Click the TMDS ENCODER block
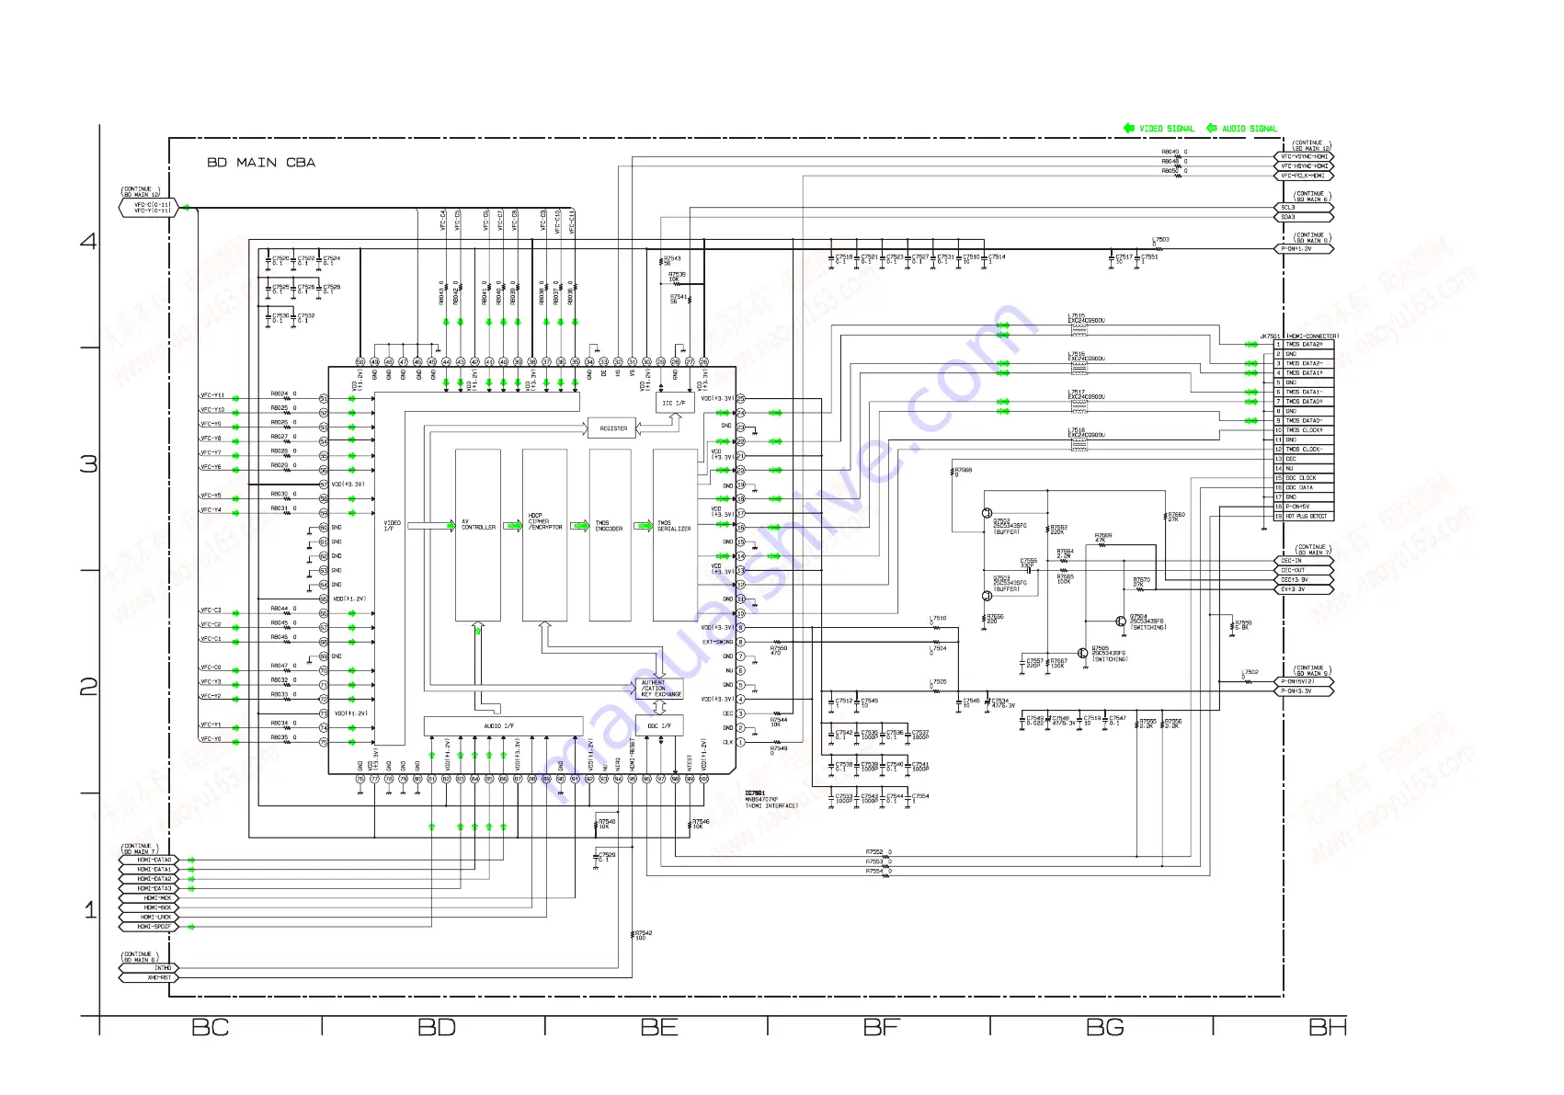 610,535
